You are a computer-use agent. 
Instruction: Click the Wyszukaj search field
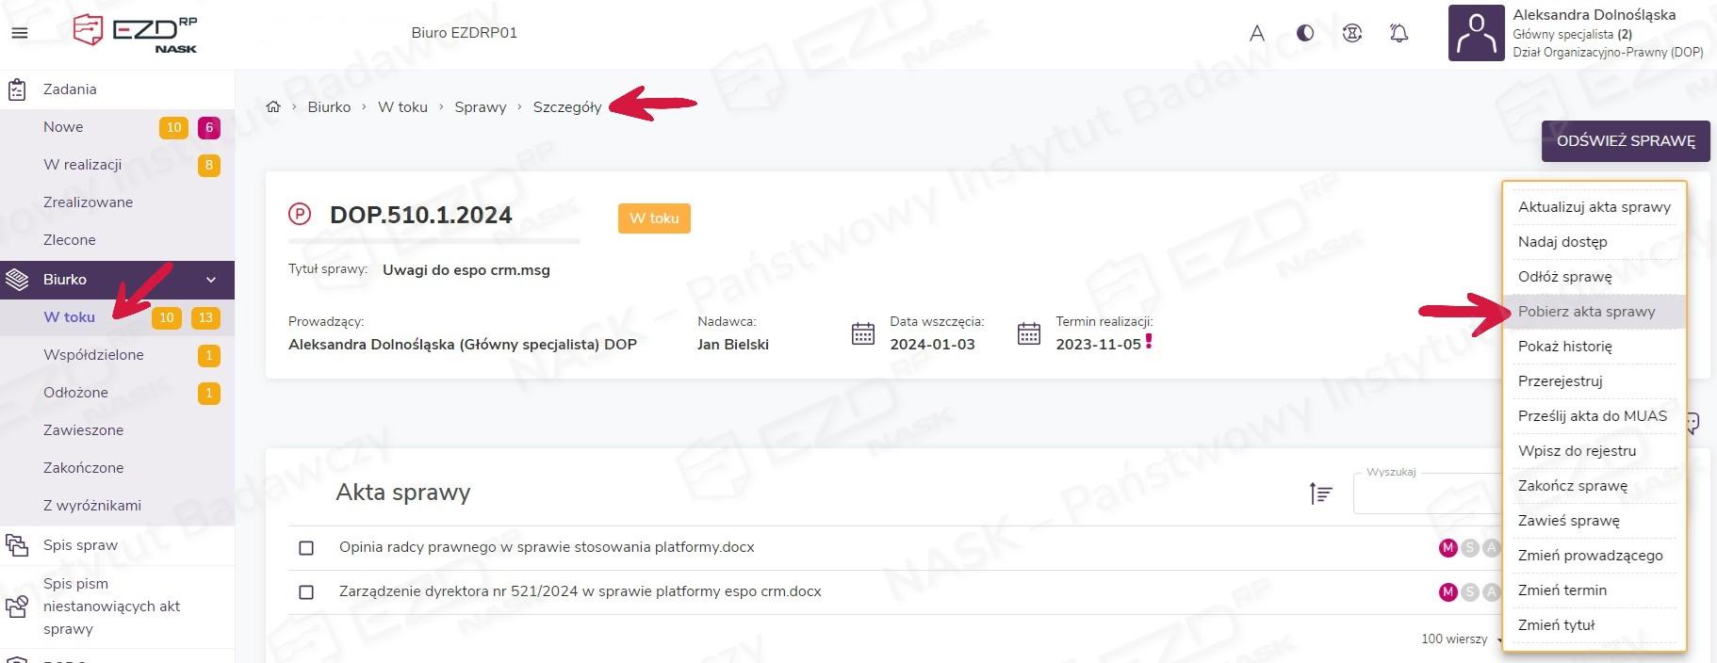pyautogui.click(x=1427, y=494)
